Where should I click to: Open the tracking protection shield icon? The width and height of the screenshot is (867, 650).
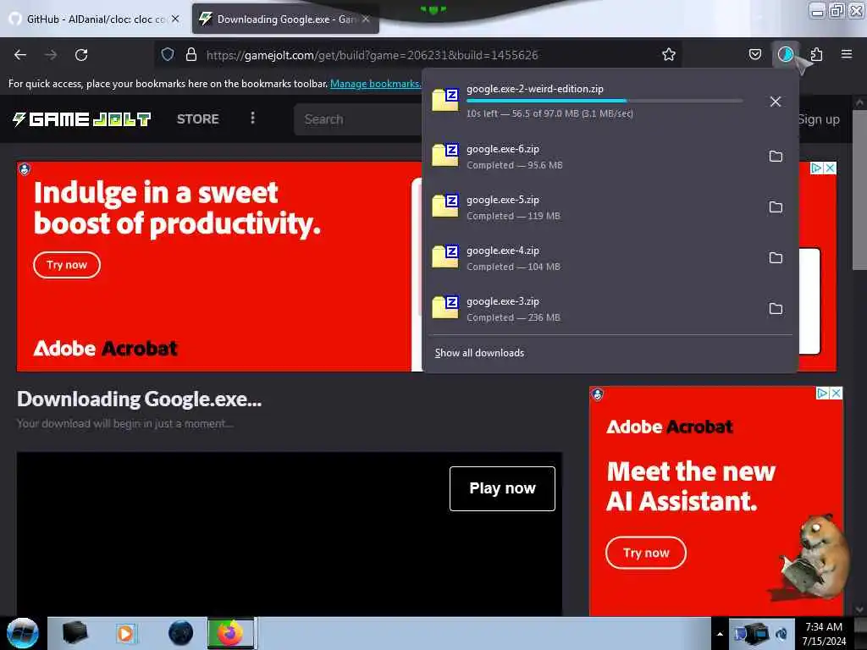tap(168, 54)
